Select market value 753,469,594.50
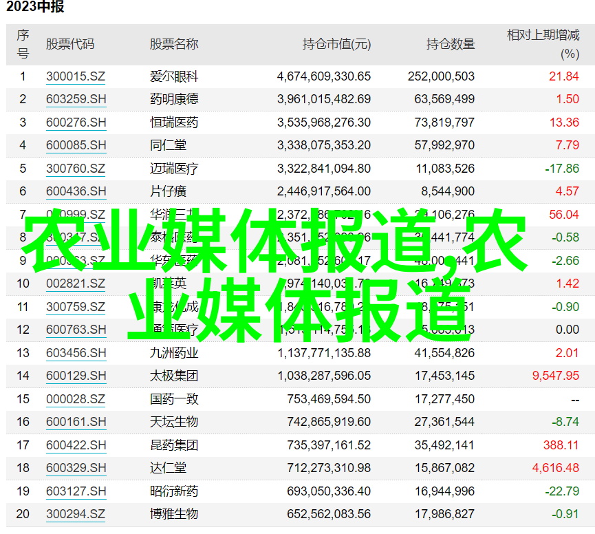This screenshot has height=534, width=595. 329,399
